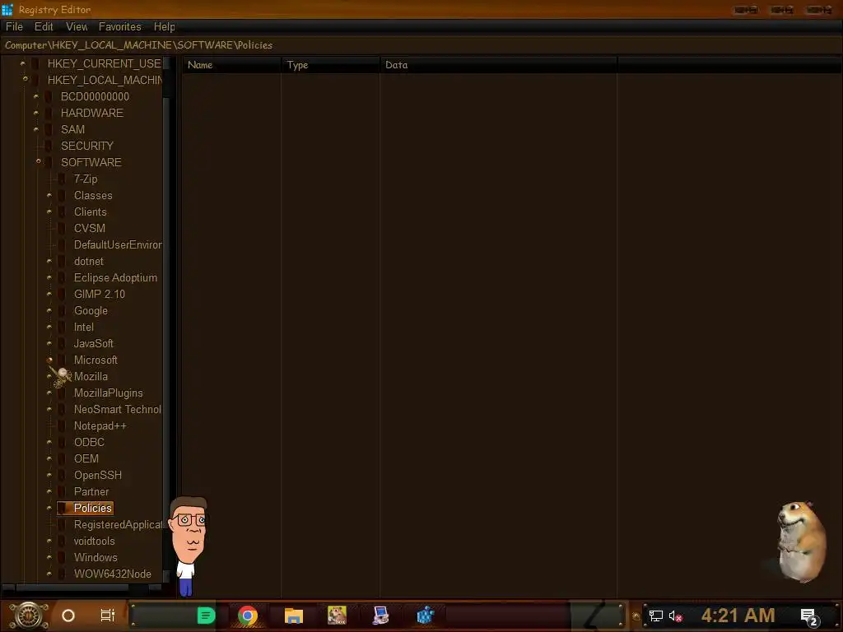
Task: Click the folder icon beside SOFTWARE
Action: point(50,162)
